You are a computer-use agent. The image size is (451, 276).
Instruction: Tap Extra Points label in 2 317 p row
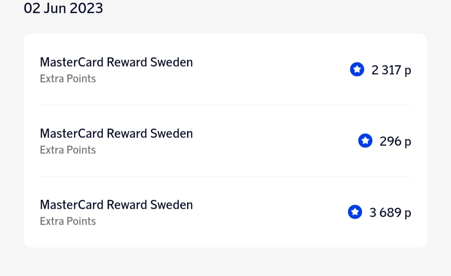click(x=68, y=79)
